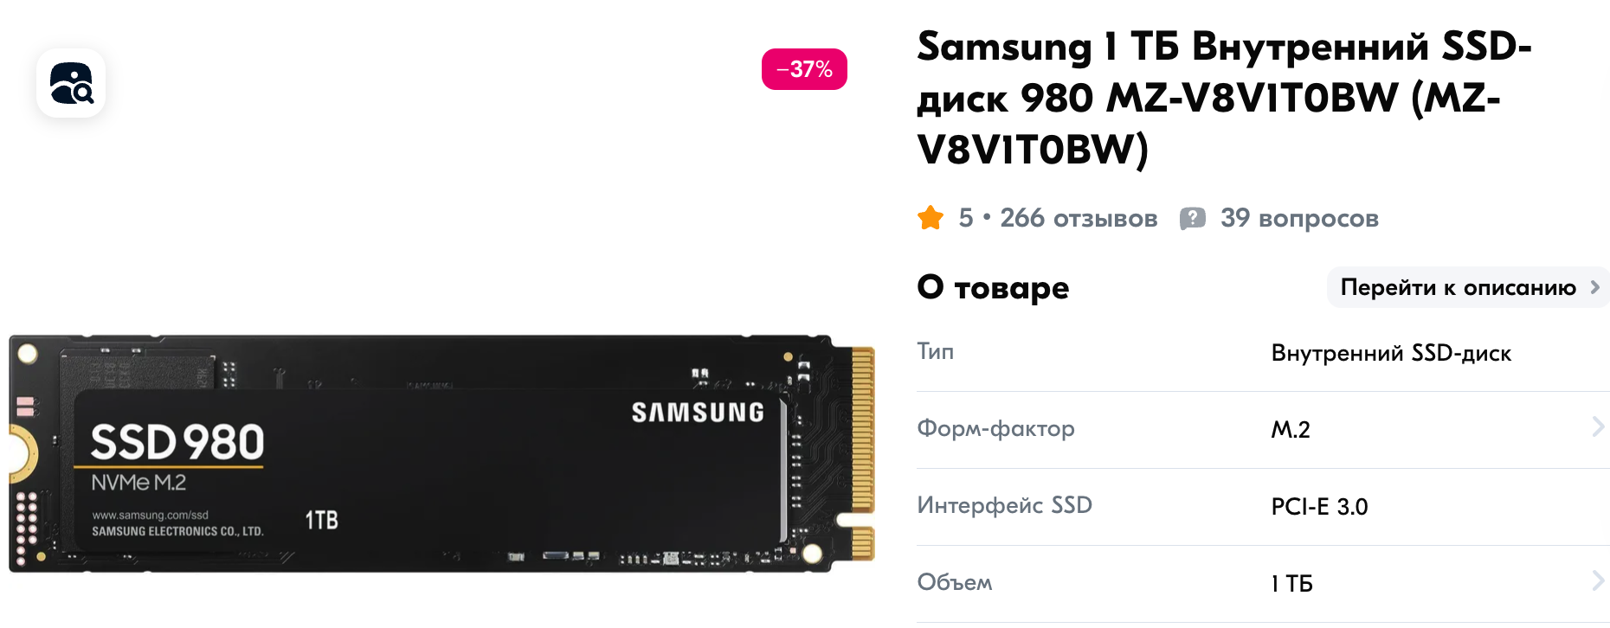Click the Внутренний SSD-диск type value
Image resolution: width=1610 pixels, height=628 pixels.
click(1391, 353)
